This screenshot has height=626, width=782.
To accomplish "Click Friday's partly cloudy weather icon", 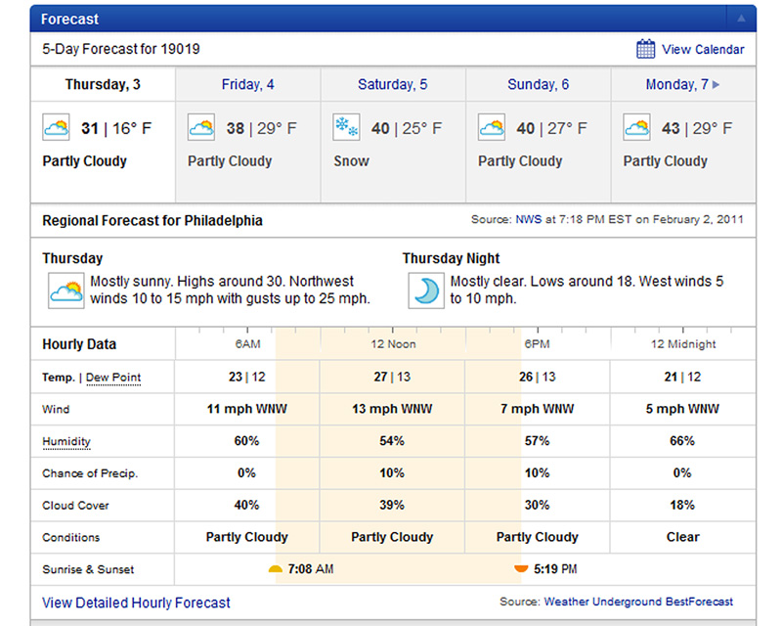I will [201, 128].
